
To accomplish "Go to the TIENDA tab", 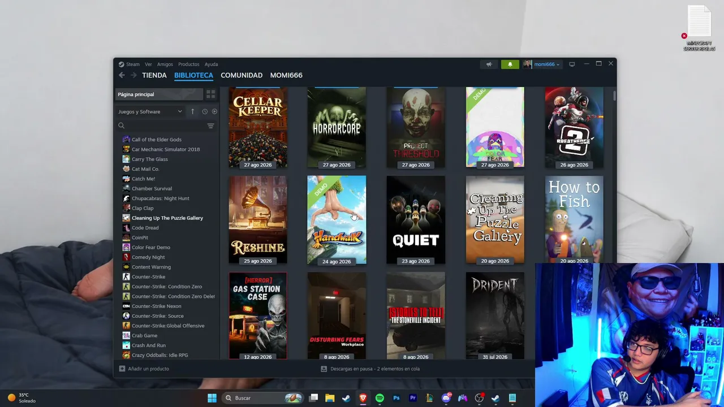I will [x=154, y=75].
